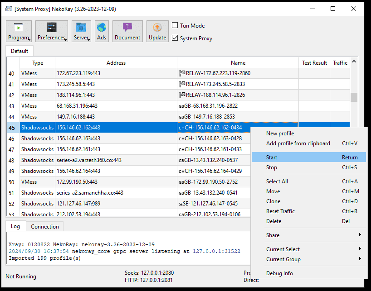
Task: Enable the Tun Mode checkbox
Action: tap(175, 25)
